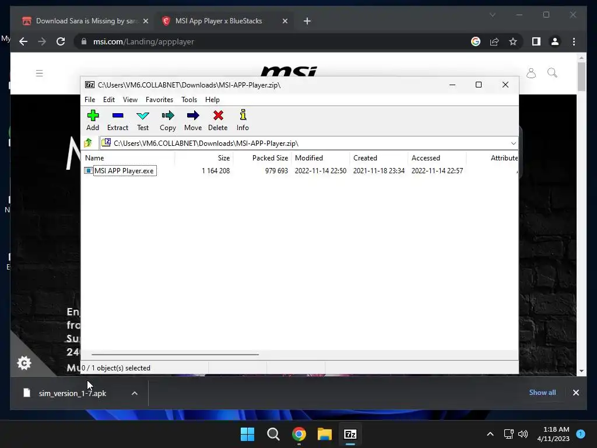Open the volume control in the tray
Screen dimensions: 597x448
coord(523,434)
